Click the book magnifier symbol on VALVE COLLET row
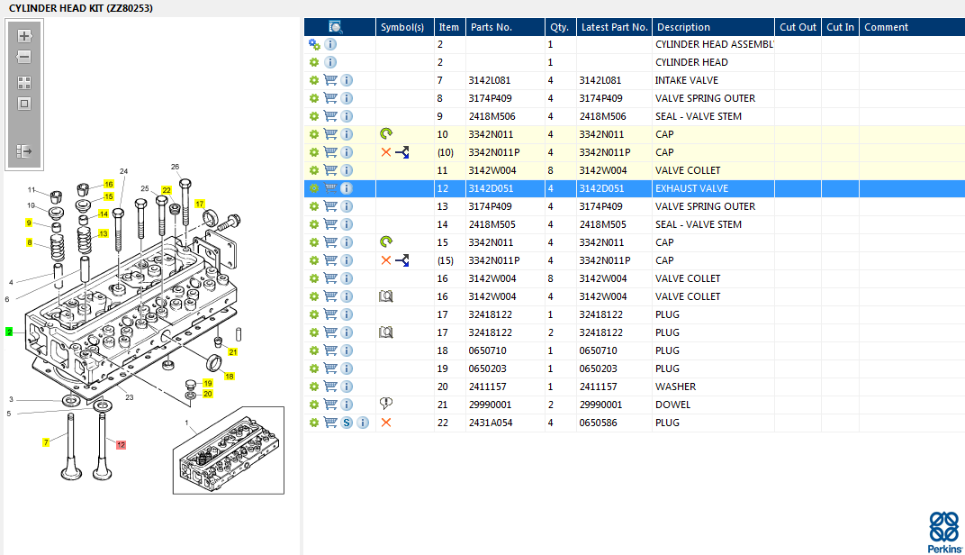 [x=386, y=296]
